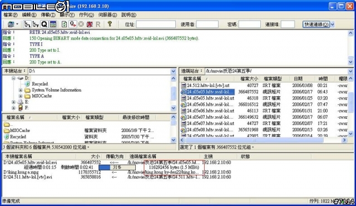The width and height of the screenshot is (356, 206).
Task: Expand the System Volume Information folder node
Action: pyautogui.click(x=21, y=90)
